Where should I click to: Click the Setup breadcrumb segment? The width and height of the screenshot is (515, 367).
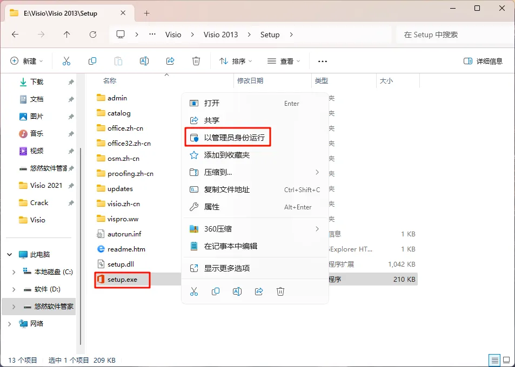pos(270,35)
